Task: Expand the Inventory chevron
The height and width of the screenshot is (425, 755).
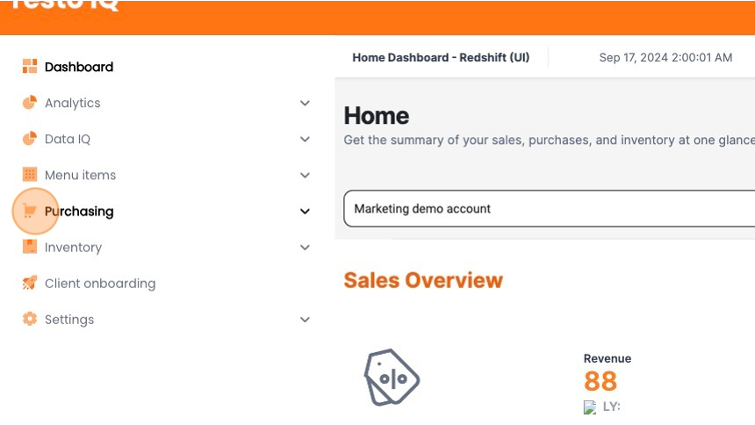Action: coord(305,248)
